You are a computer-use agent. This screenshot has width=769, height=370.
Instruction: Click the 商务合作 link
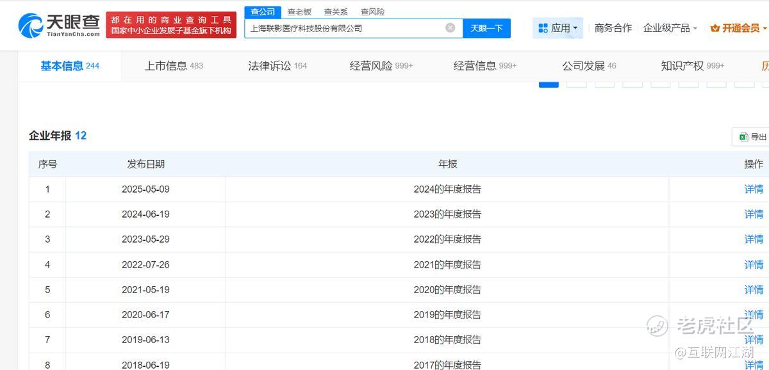tap(613, 28)
